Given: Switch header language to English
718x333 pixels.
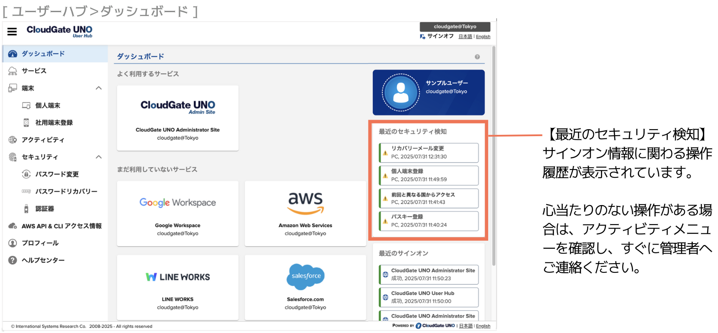Looking at the screenshot, I should pyautogui.click(x=483, y=37).
